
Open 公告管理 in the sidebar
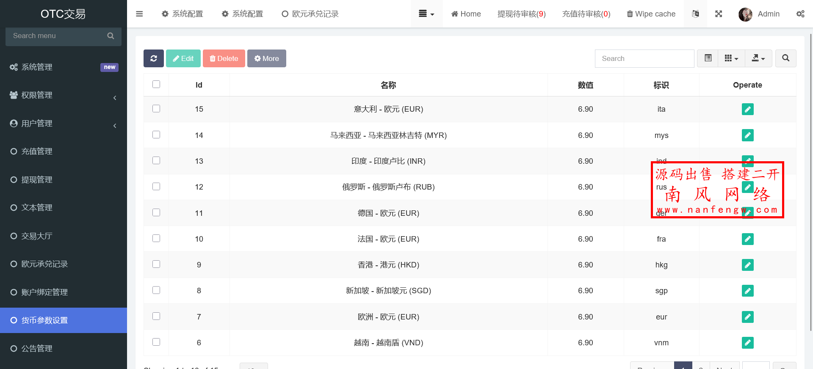pyautogui.click(x=64, y=349)
